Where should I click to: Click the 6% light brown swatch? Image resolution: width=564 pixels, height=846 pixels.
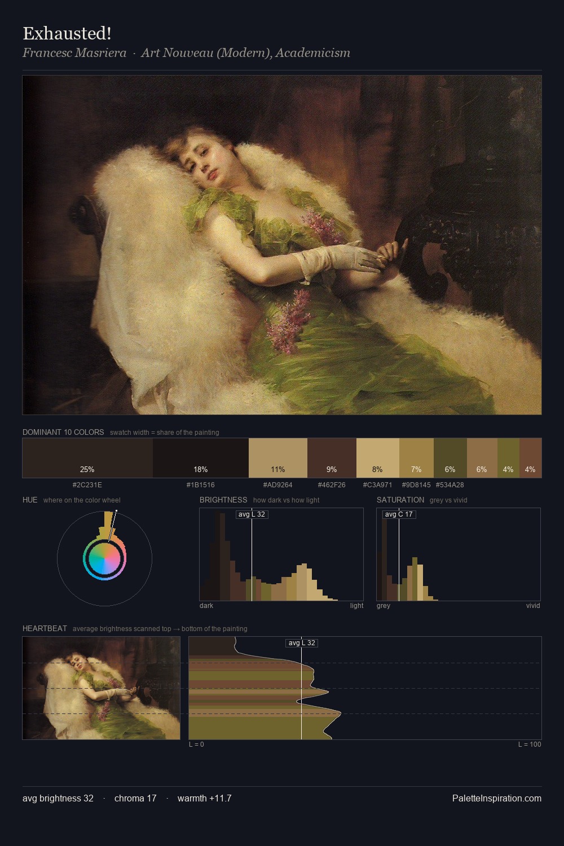click(482, 458)
